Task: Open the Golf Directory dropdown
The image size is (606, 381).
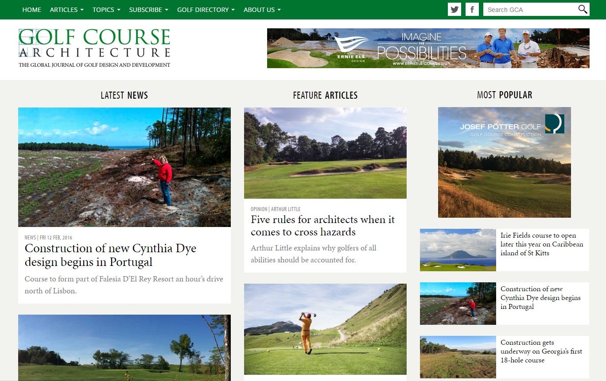Action: pos(206,10)
